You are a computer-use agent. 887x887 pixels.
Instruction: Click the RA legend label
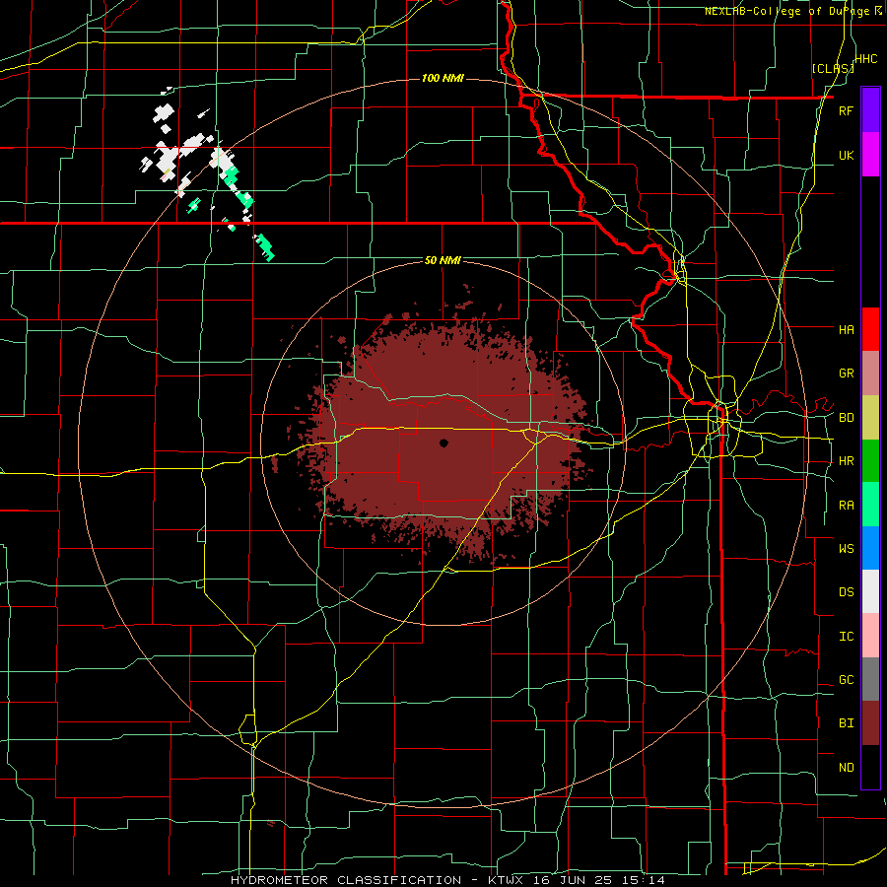point(847,506)
